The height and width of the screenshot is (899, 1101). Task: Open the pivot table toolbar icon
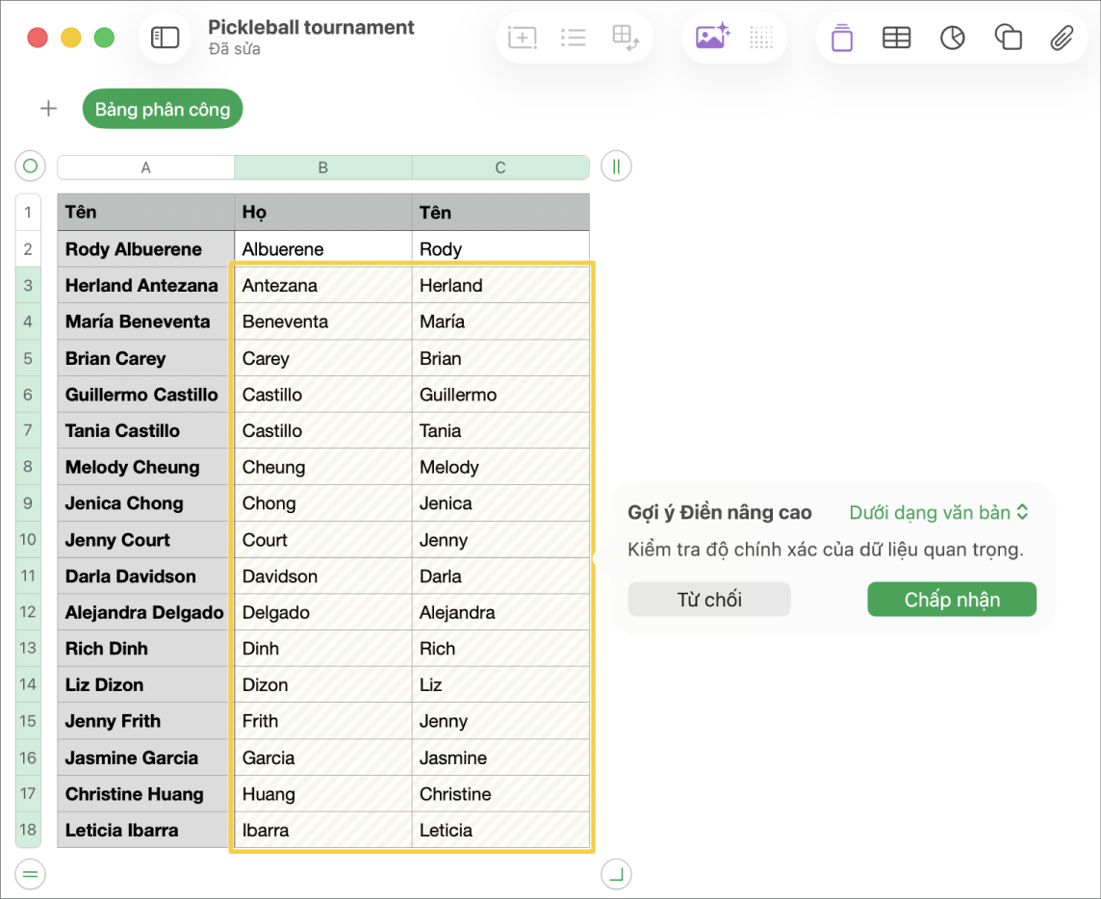(625, 38)
